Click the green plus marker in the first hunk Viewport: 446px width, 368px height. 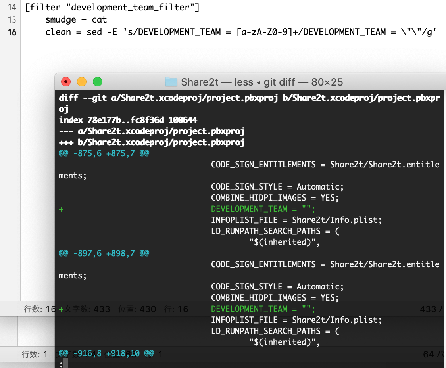pos(61,209)
